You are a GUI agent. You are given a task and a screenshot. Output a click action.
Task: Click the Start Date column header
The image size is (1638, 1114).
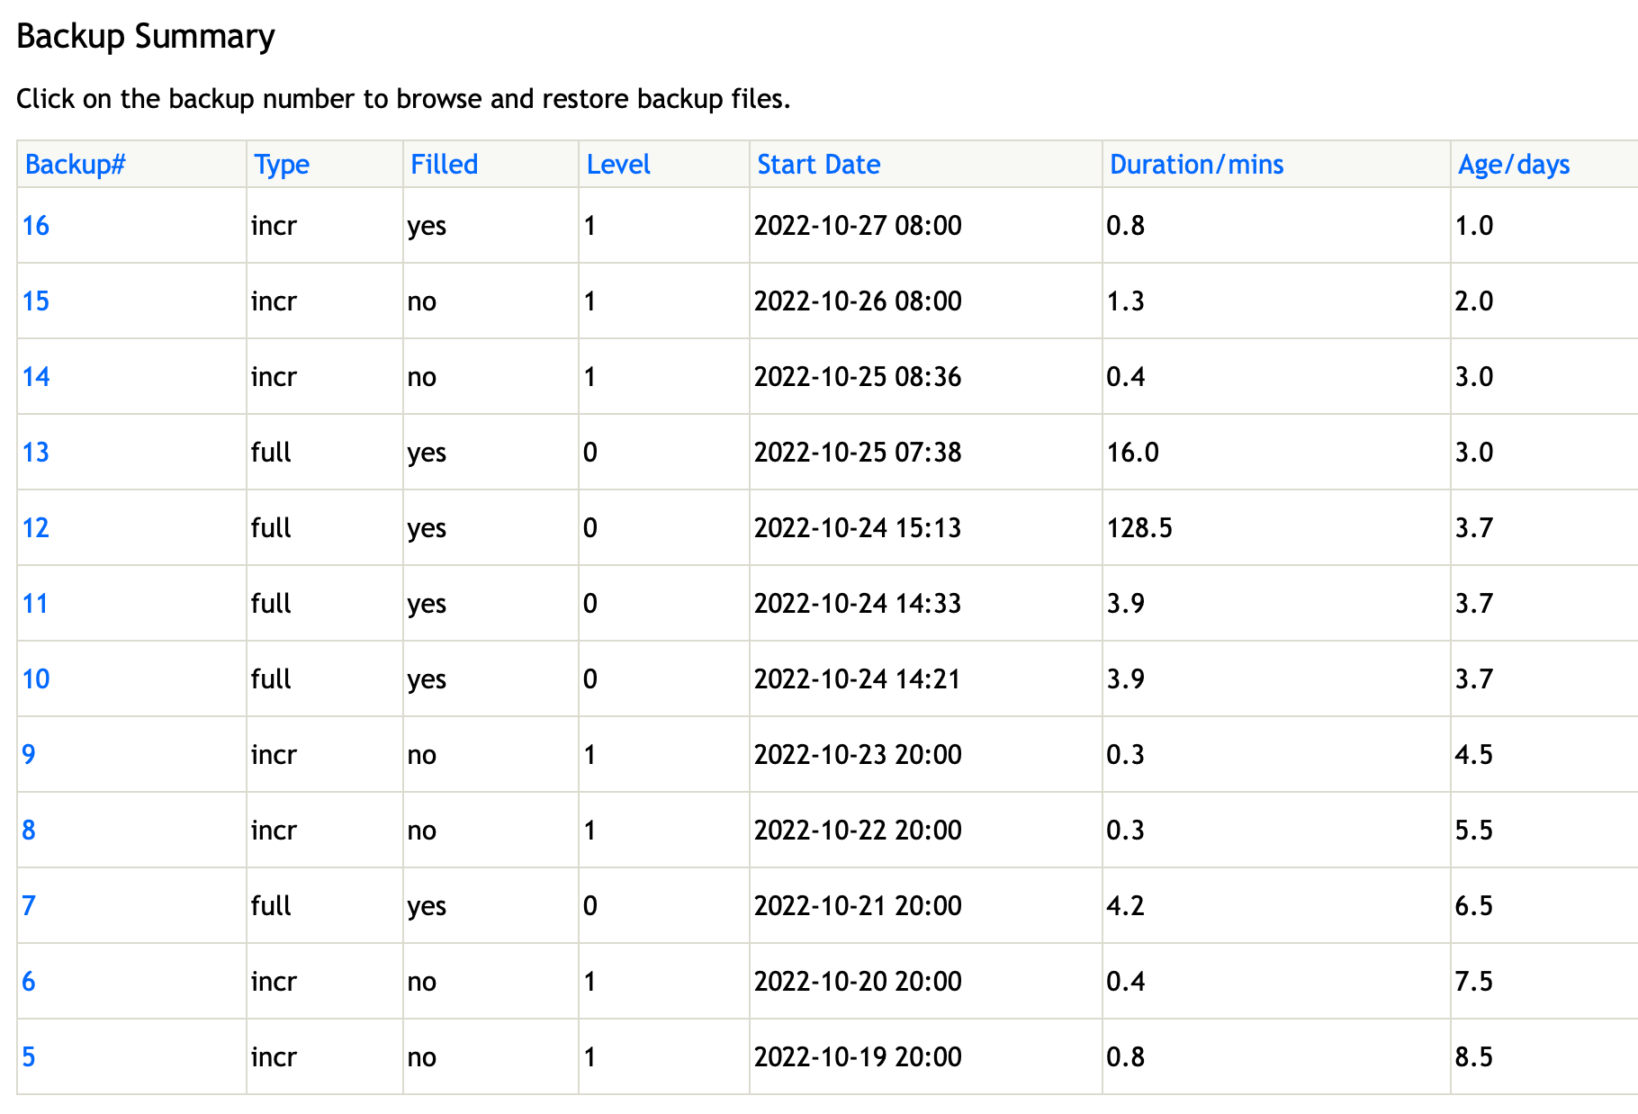819,165
